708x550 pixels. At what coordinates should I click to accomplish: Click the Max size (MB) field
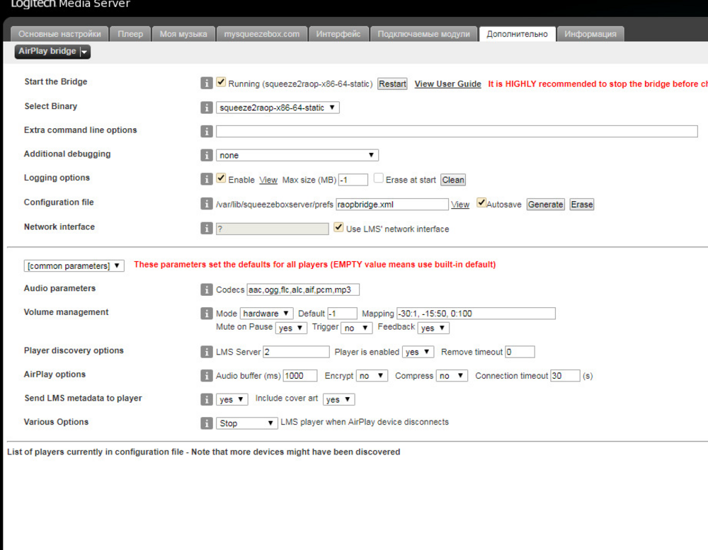click(x=353, y=180)
